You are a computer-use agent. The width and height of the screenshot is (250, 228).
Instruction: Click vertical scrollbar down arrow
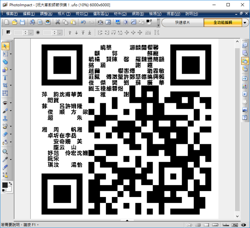pos(237,216)
